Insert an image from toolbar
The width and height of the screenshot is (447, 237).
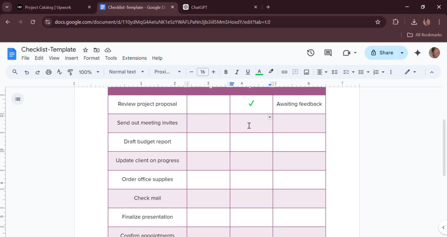(x=307, y=72)
